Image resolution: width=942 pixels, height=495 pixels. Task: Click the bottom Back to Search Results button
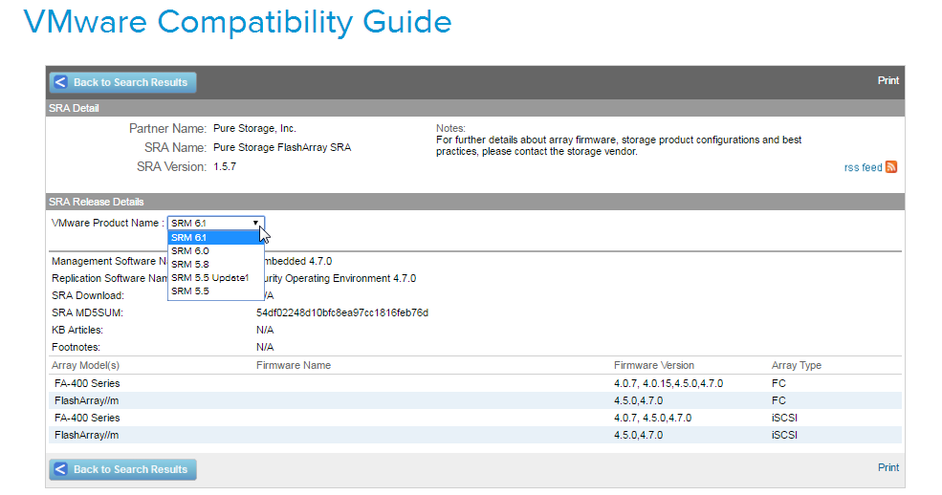coord(122,469)
